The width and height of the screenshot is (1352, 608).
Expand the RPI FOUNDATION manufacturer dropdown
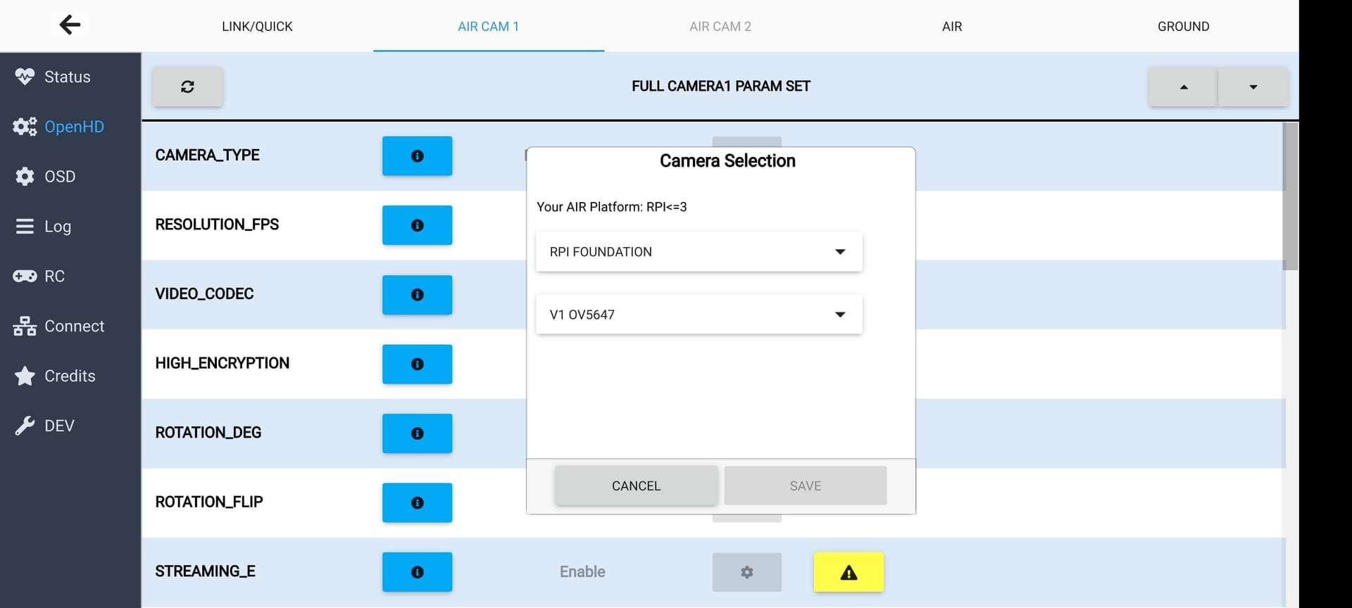[x=699, y=252]
